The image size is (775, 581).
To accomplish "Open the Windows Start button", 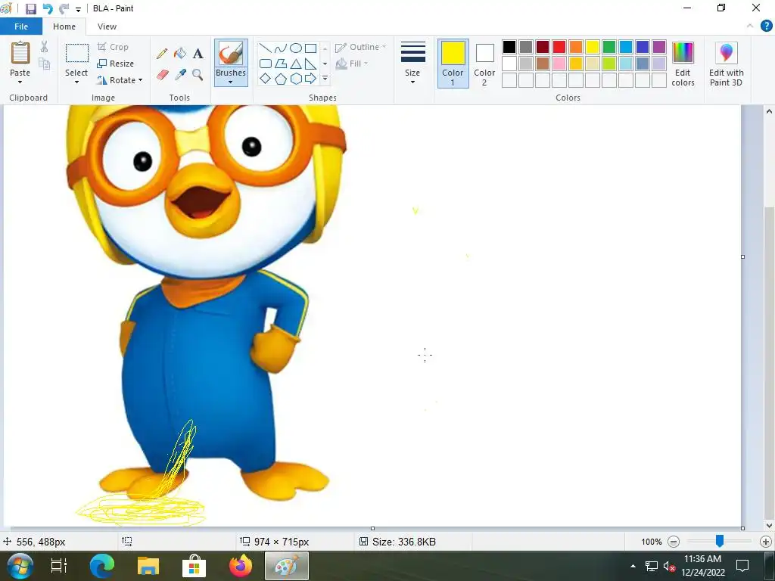I will 20,566.
